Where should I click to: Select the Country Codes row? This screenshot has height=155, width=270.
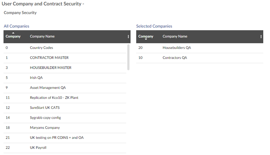click(x=65, y=48)
